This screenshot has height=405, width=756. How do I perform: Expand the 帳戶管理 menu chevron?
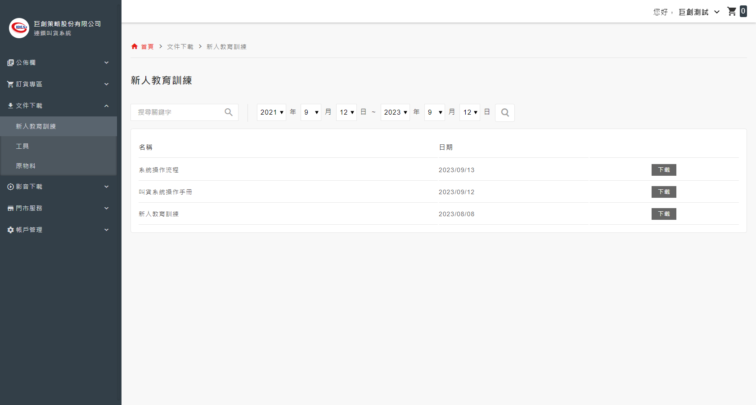pyautogui.click(x=107, y=230)
